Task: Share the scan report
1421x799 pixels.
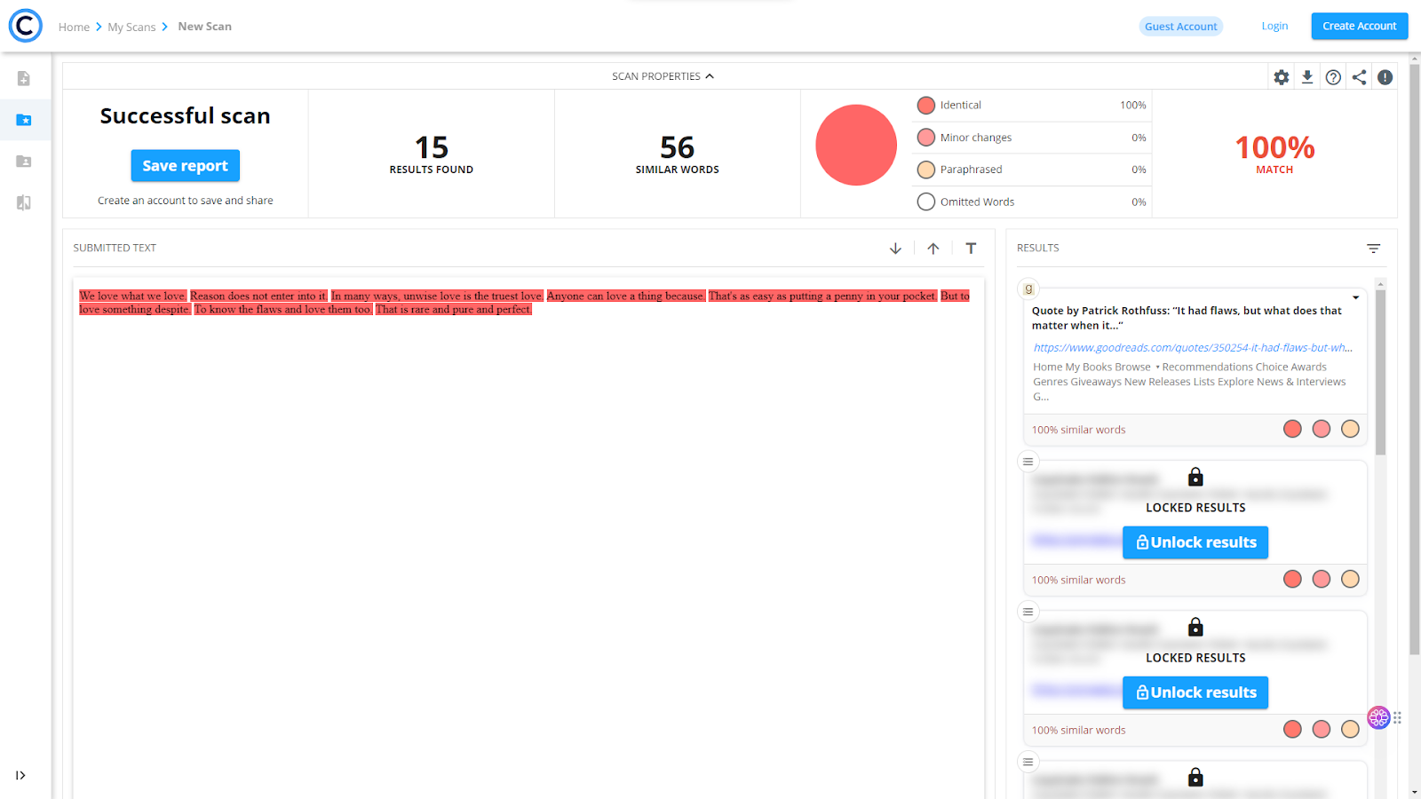Action: (x=1359, y=77)
